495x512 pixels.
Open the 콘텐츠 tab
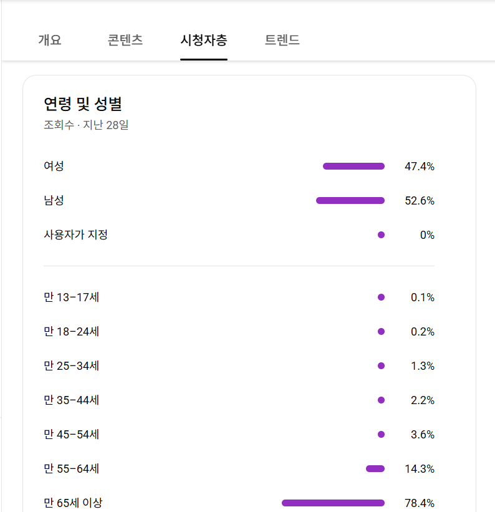(125, 41)
